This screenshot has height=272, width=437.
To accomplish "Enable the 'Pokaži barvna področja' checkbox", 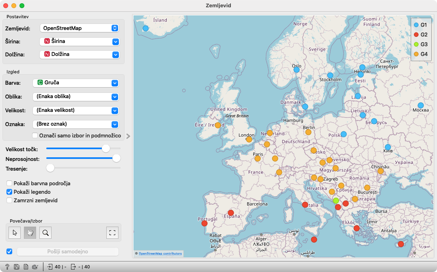I will 10,183.
